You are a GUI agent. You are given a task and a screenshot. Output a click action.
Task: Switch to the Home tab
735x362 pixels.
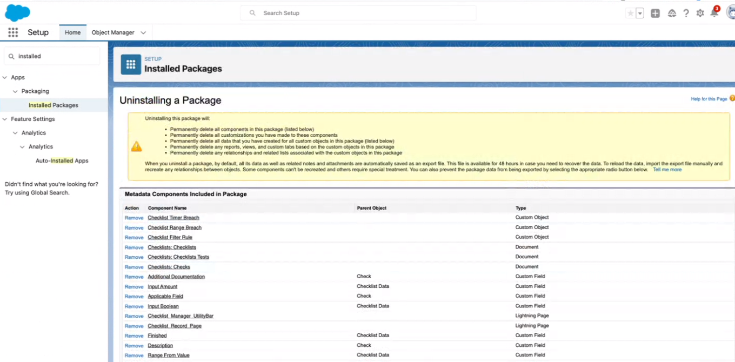[72, 32]
